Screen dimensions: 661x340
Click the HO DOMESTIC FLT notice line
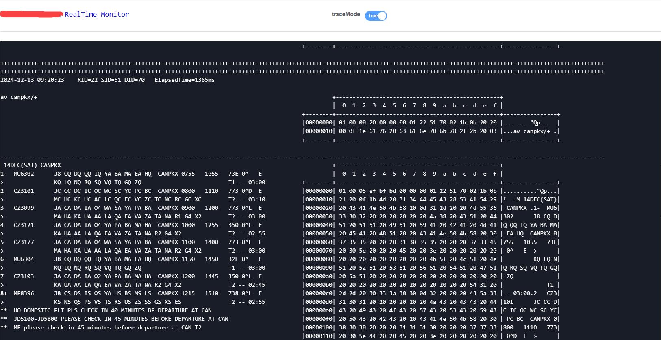113,311
